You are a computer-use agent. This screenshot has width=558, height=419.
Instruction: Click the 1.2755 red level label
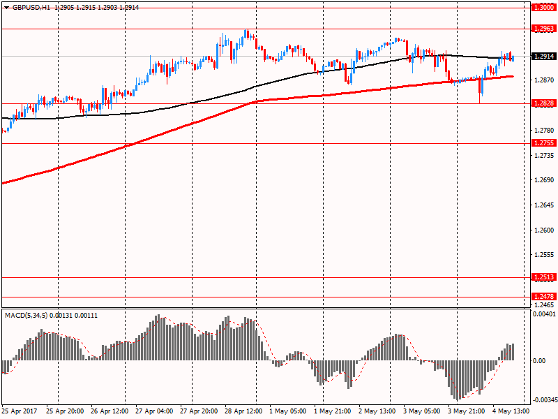[x=543, y=143]
